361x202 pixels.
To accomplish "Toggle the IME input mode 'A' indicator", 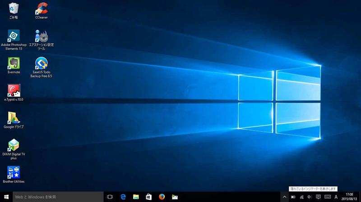I will (x=336, y=197).
